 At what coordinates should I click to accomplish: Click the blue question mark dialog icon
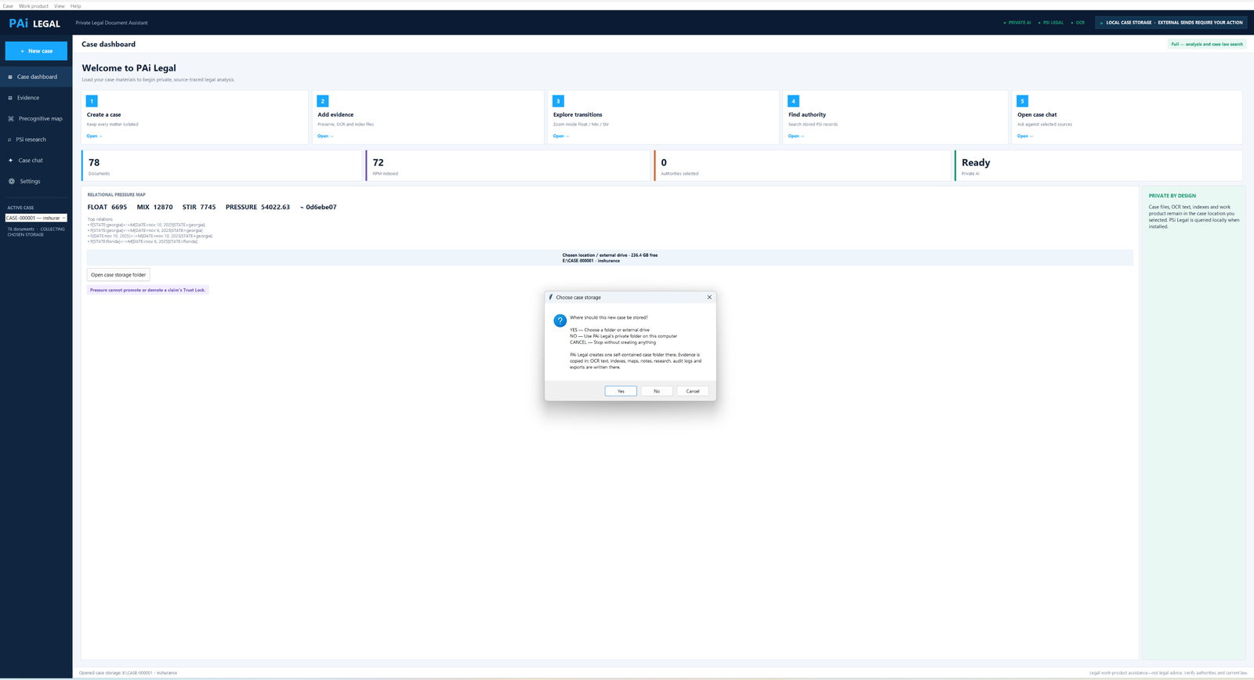pyautogui.click(x=560, y=320)
